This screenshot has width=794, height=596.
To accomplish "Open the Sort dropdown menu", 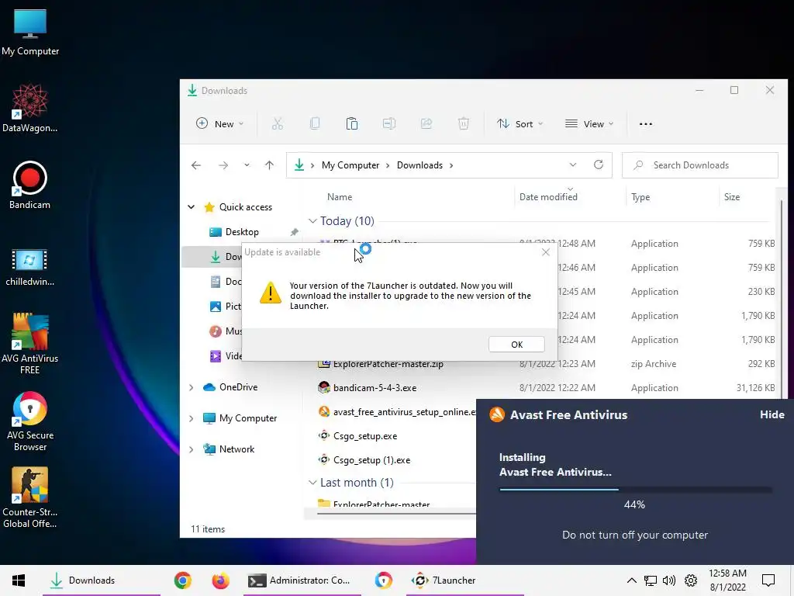I will 520,123.
